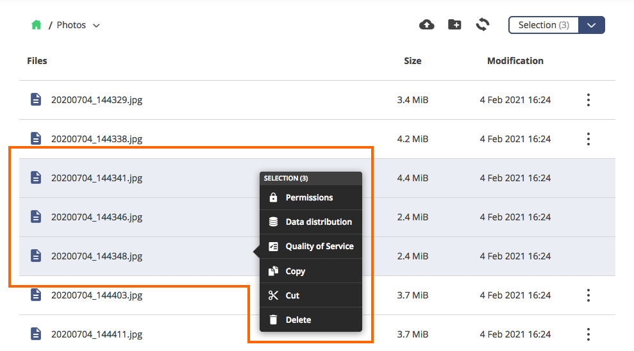Viewport: 634px width, 351px height.
Task: Click the Files column header
Action: pyautogui.click(x=37, y=61)
